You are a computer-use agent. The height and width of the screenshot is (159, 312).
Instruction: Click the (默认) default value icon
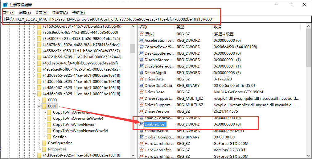tap(142, 34)
